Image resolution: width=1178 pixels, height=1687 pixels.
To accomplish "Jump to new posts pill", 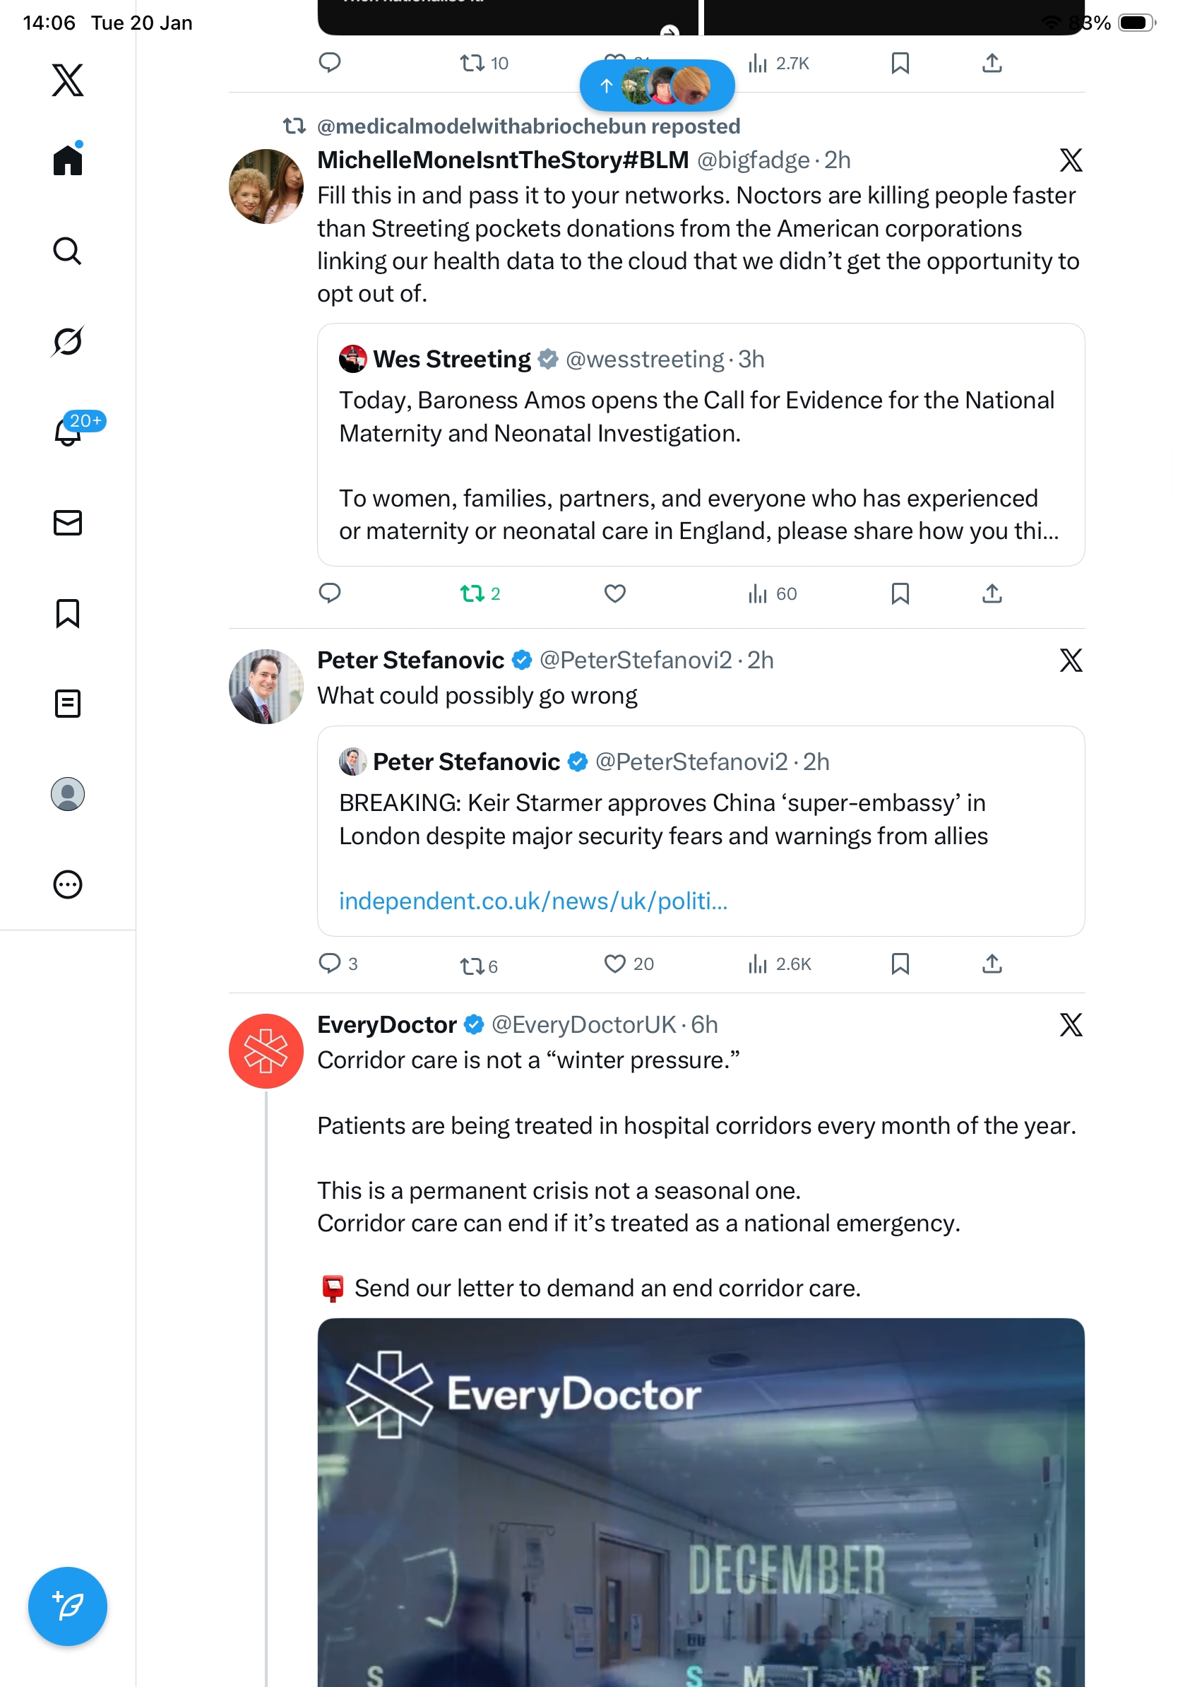I will (x=657, y=86).
